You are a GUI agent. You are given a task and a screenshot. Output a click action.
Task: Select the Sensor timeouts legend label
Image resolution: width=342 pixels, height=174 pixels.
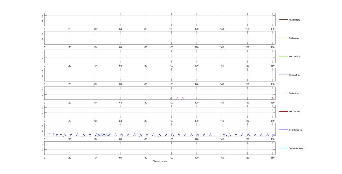click(x=297, y=148)
